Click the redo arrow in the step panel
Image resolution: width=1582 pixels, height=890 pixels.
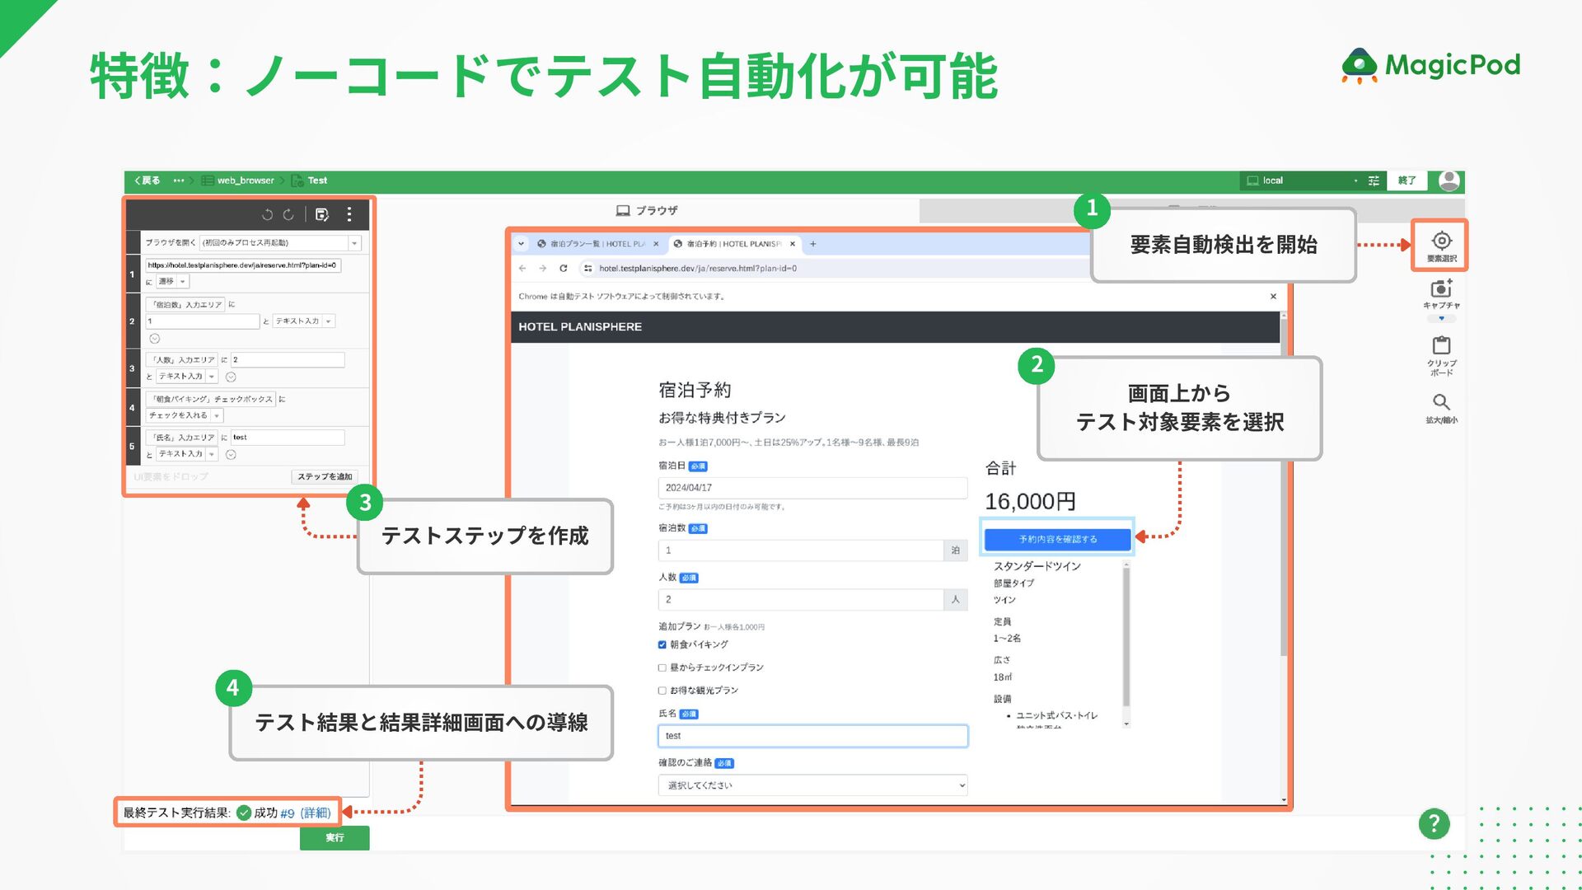point(288,215)
